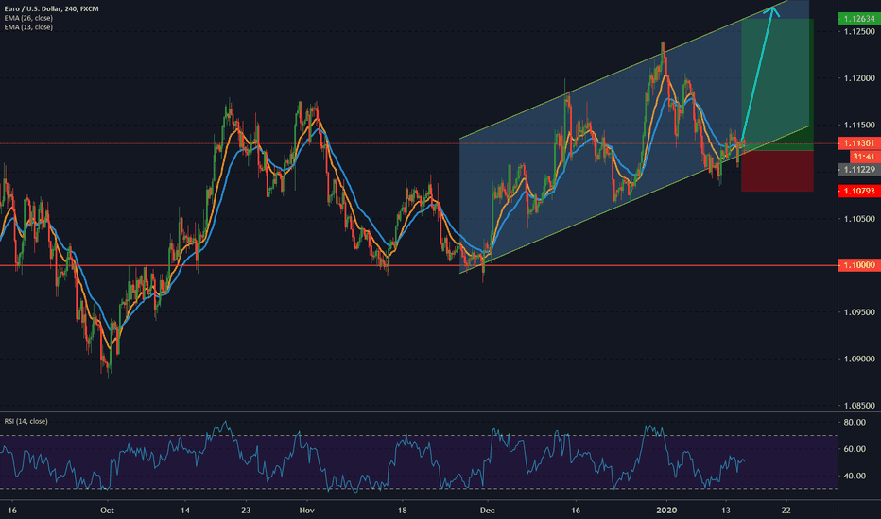Click the 31:41 bar countdown label
881x519 pixels.
pos(856,157)
